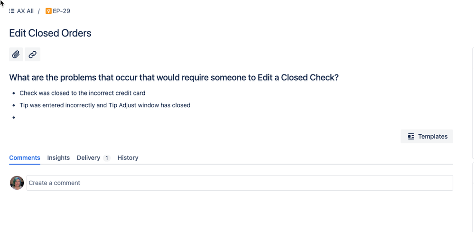Click the orange idea icon next to EP-29
The width and height of the screenshot is (474, 232).
point(48,11)
